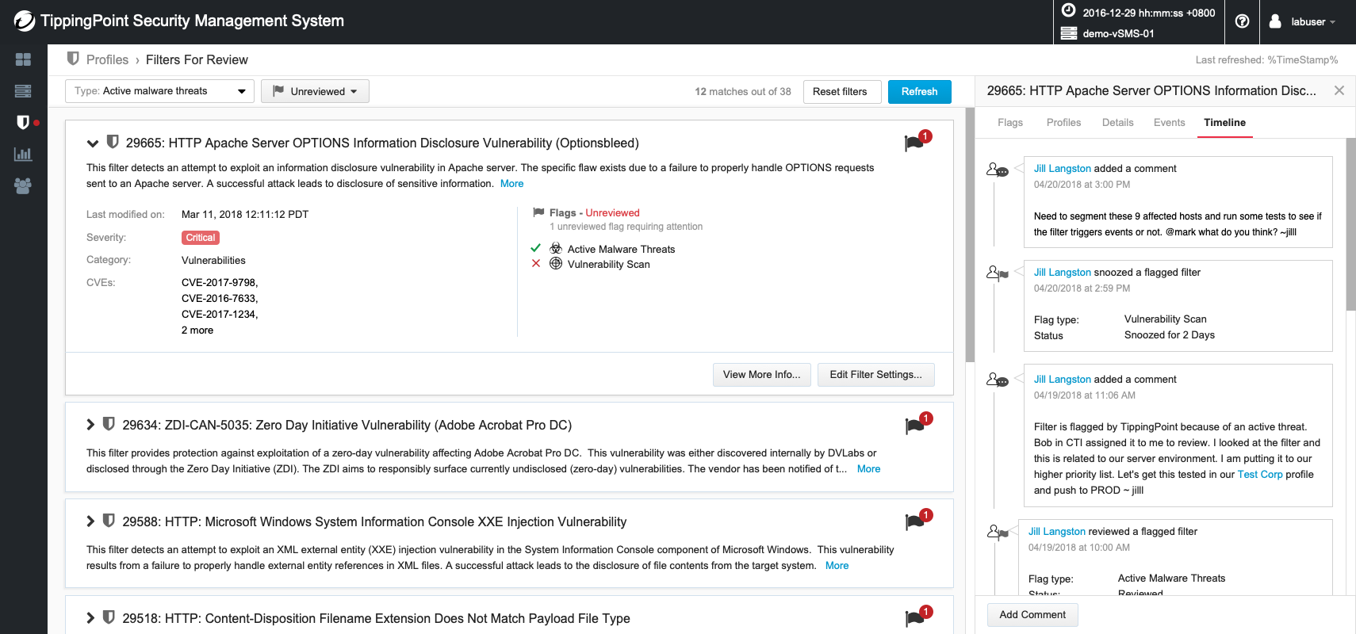
Task: Click the flag icon on filter 29588
Action: [915, 521]
